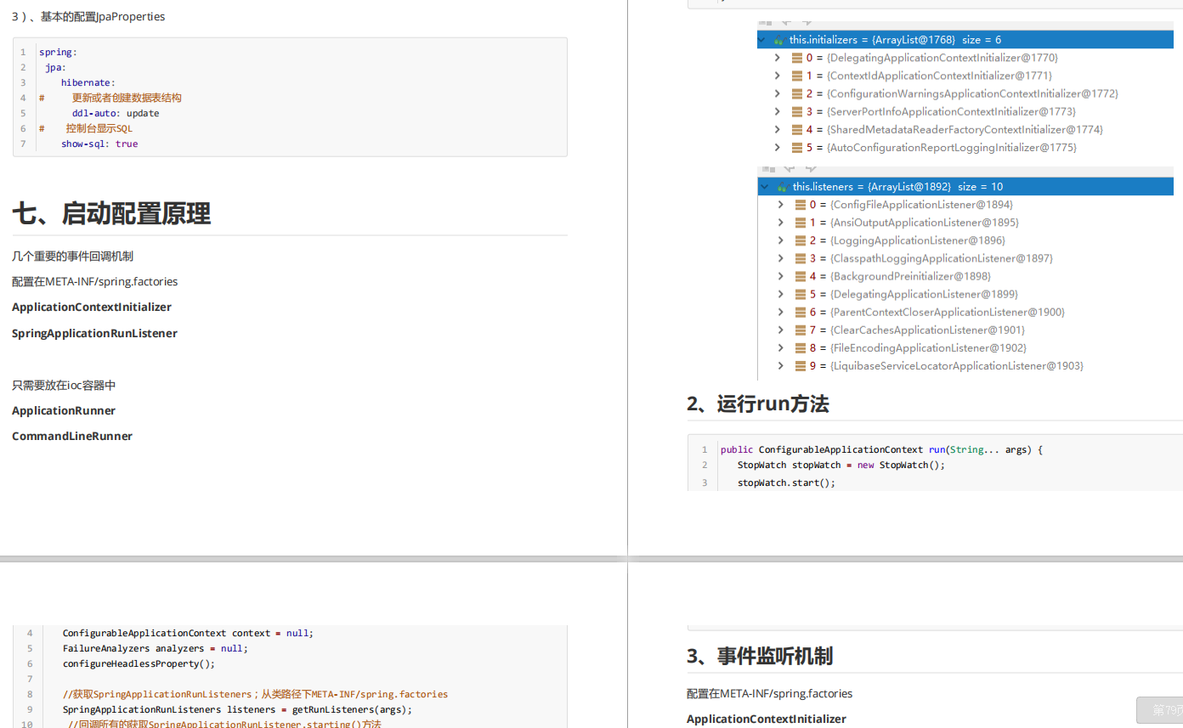This screenshot has width=1183, height=728.
Task: Expand the AutoConfigurationReportLoggingInitializer@1775 row
Action: pos(778,147)
